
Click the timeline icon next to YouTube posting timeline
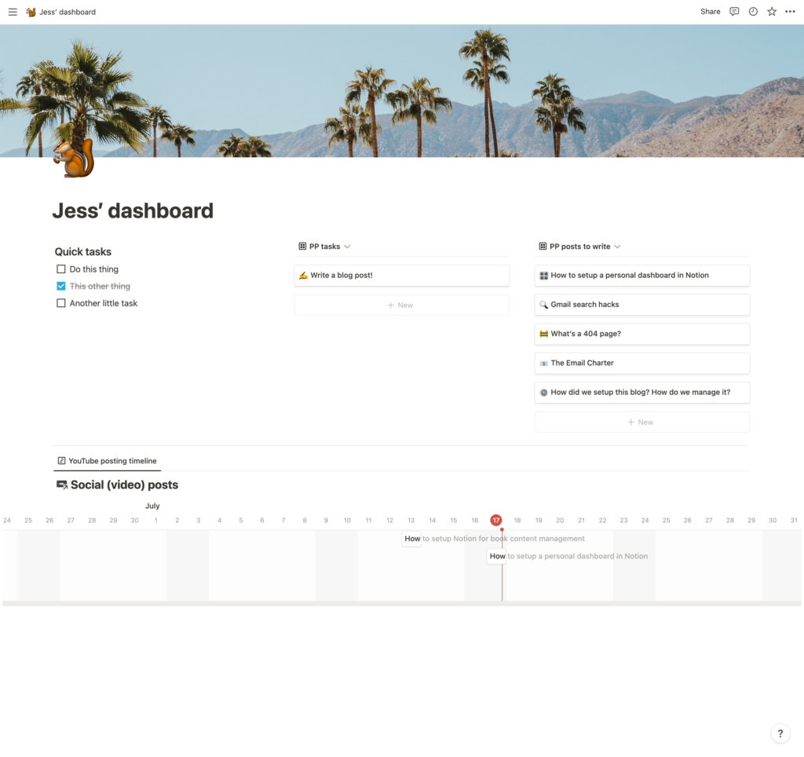pyautogui.click(x=60, y=461)
